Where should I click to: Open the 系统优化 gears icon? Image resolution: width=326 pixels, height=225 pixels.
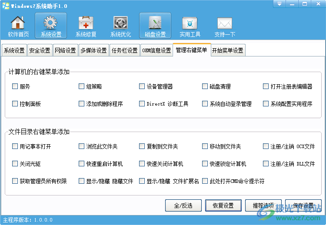pyautogui.click(x=120, y=26)
